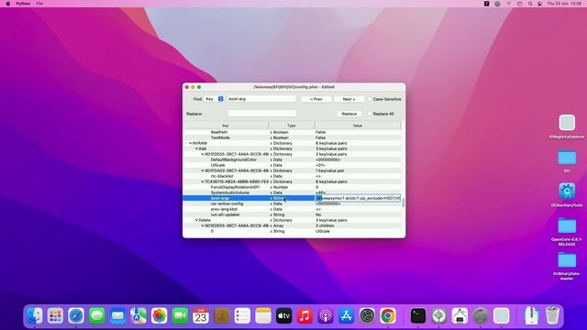Enable the Replace All checkbox
This screenshot has height=330, width=587.
[370, 114]
